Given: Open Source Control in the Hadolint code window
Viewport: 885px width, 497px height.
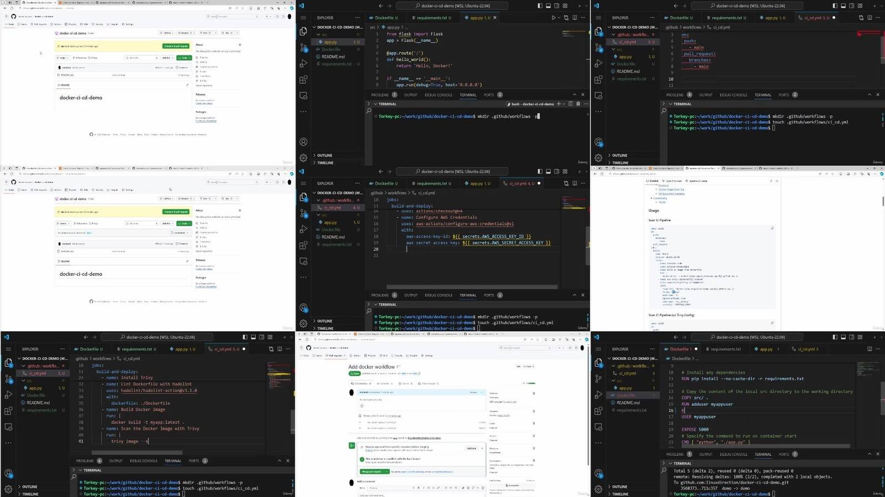Looking at the screenshot, I should coord(8,379).
